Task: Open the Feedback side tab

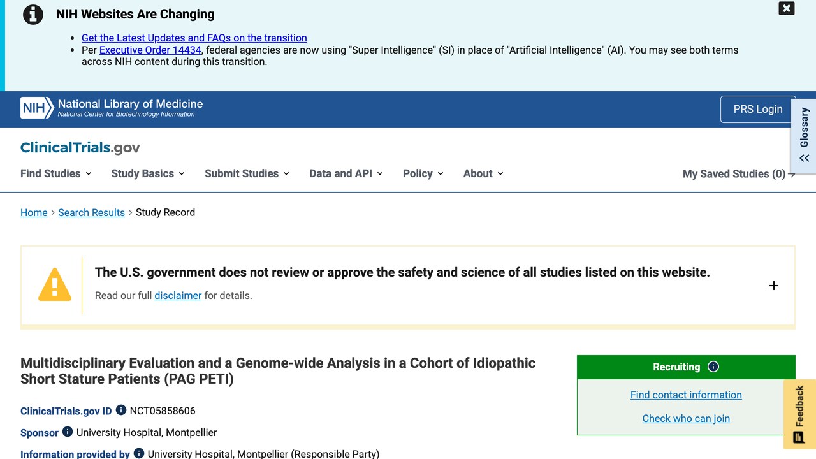Action: [799, 414]
